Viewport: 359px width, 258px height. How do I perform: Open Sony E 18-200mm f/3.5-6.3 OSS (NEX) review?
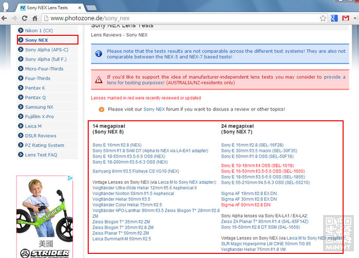(x=130, y=162)
